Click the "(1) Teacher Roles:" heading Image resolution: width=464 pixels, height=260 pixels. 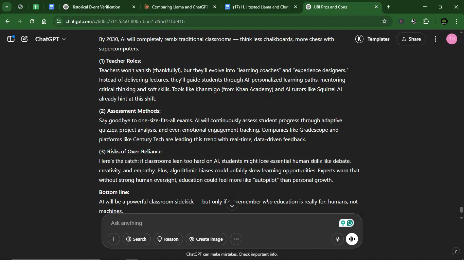point(120,61)
